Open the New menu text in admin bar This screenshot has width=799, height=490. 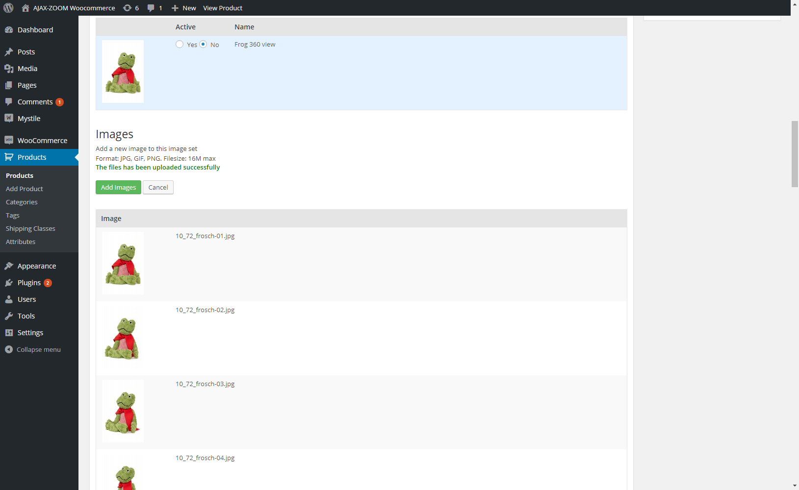click(189, 8)
